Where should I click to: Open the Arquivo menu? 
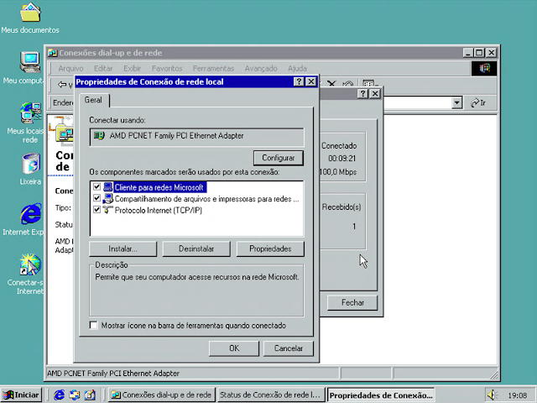(x=70, y=69)
